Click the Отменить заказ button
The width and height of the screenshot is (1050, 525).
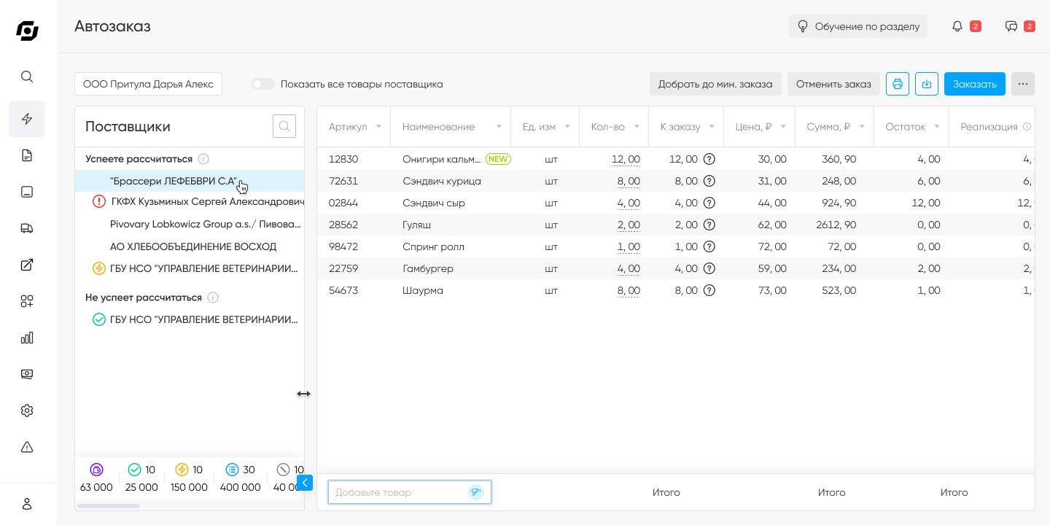pyautogui.click(x=833, y=84)
